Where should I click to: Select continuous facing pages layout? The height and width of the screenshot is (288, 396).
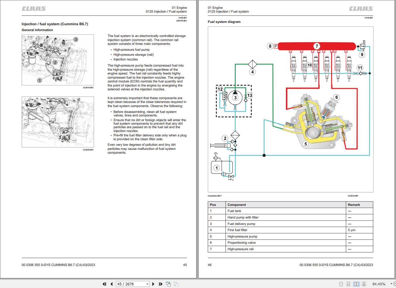[364, 284]
